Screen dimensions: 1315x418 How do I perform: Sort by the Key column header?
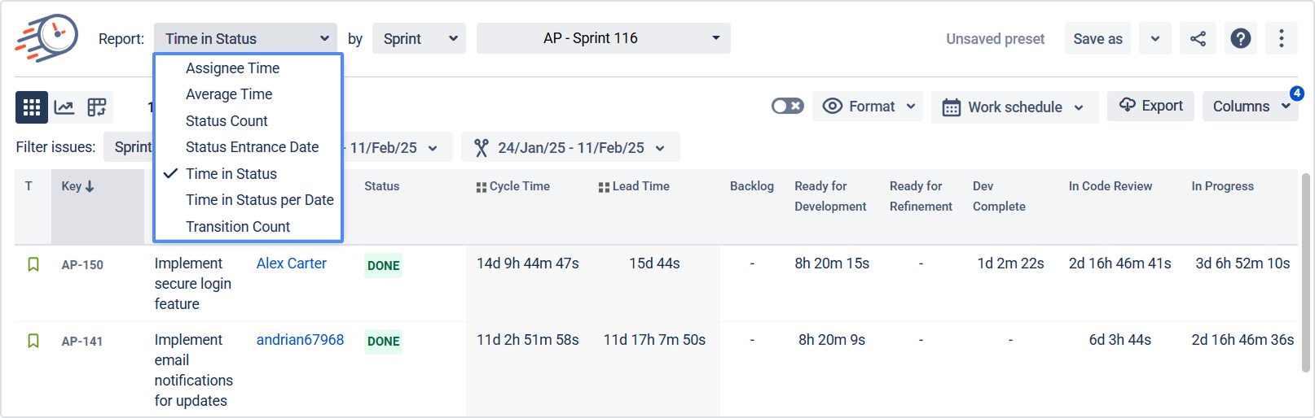(x=77, y=186)
